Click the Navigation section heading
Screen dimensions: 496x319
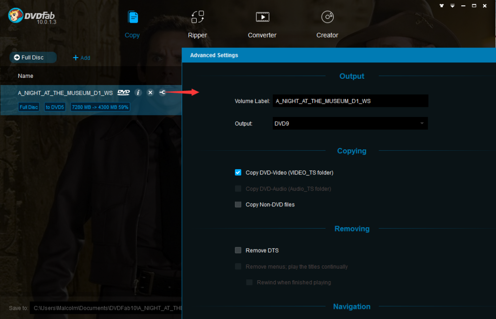(x=352, y=306)
